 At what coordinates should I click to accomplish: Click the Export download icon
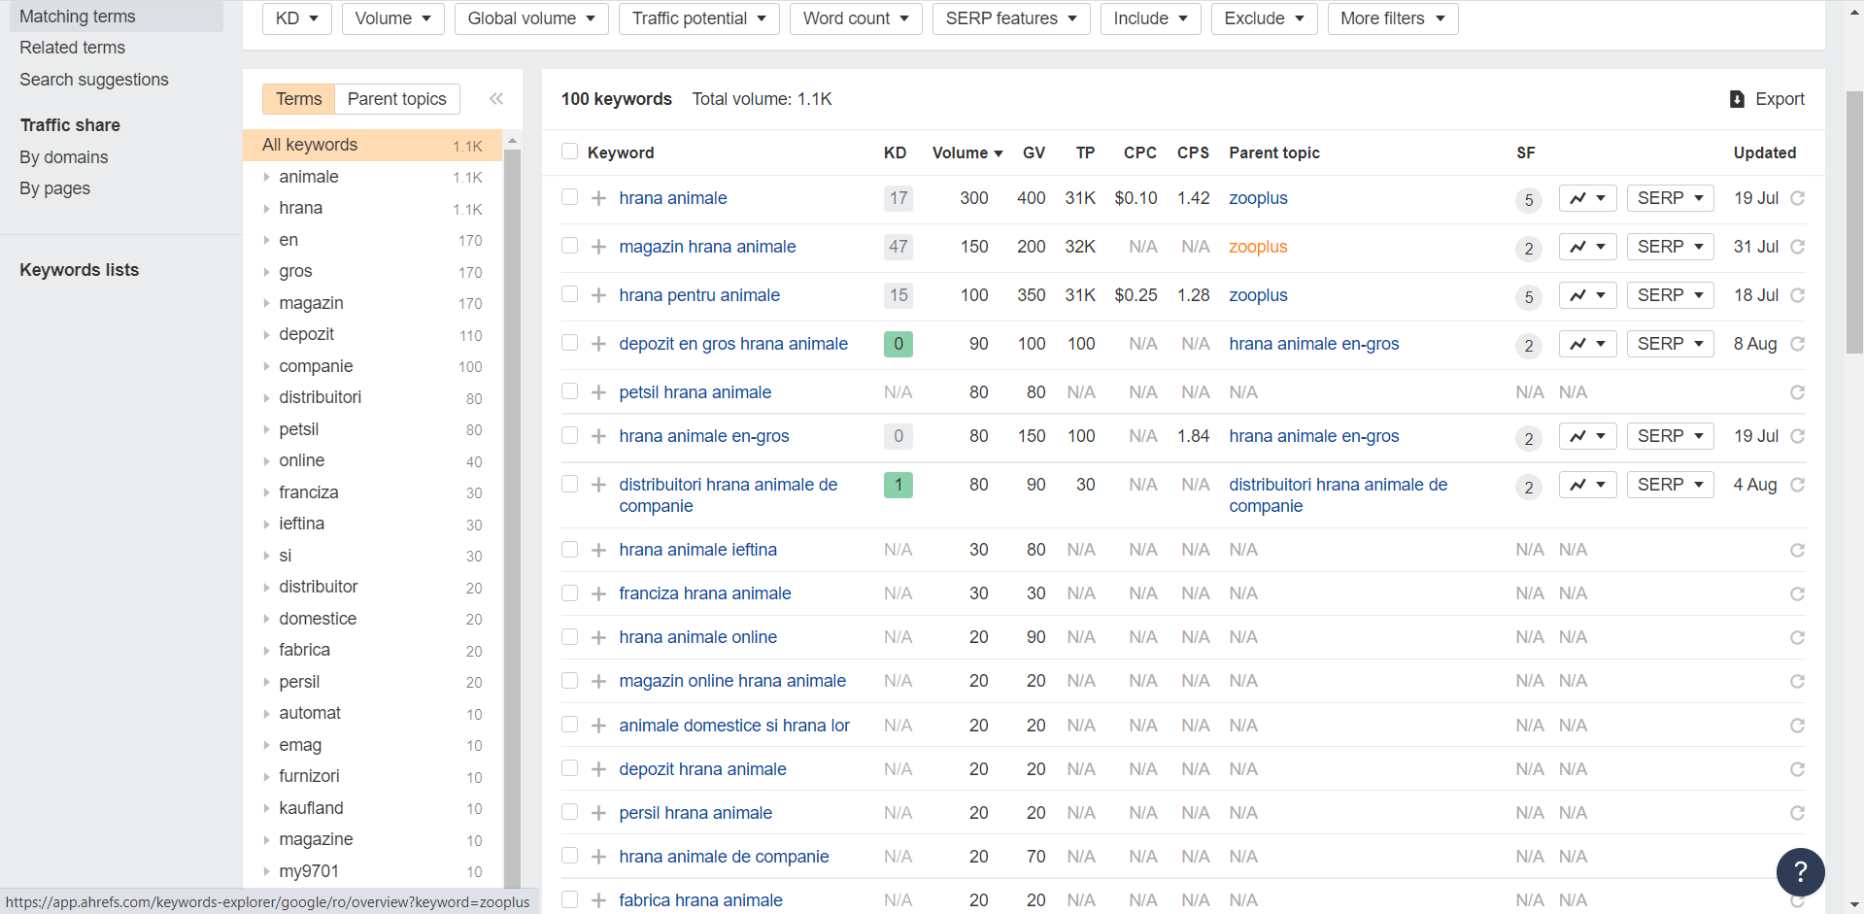tap(1737, 99)
